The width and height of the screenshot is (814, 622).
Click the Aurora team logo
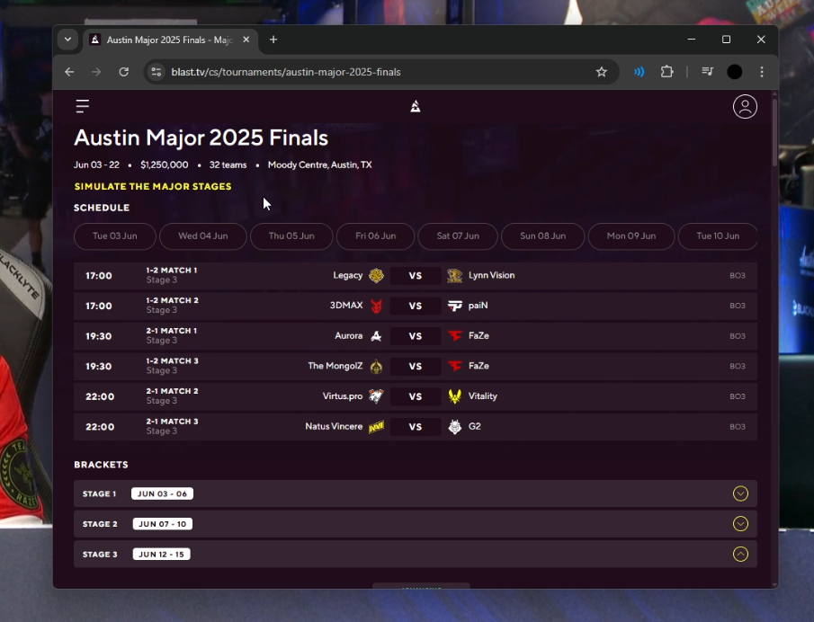click(376, 336)
